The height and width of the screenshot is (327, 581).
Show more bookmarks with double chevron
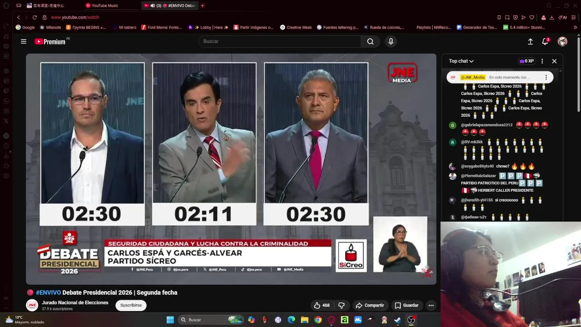(576, 27)
